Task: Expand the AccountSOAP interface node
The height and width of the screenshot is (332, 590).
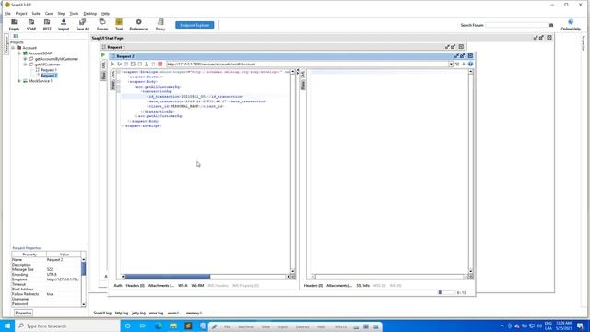Action: pos(19,53)
